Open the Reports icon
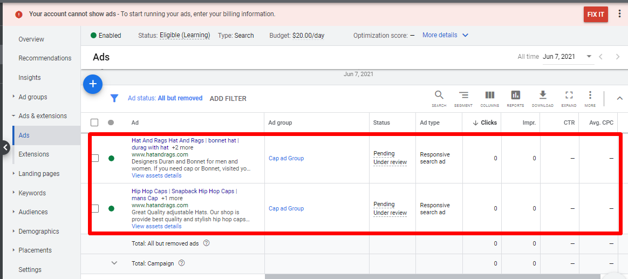628x279 pixels. (x=515, y=98)
